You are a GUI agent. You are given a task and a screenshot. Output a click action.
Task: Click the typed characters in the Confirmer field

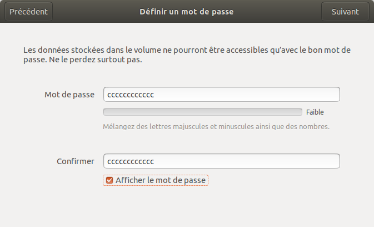[x=131, y=161]
